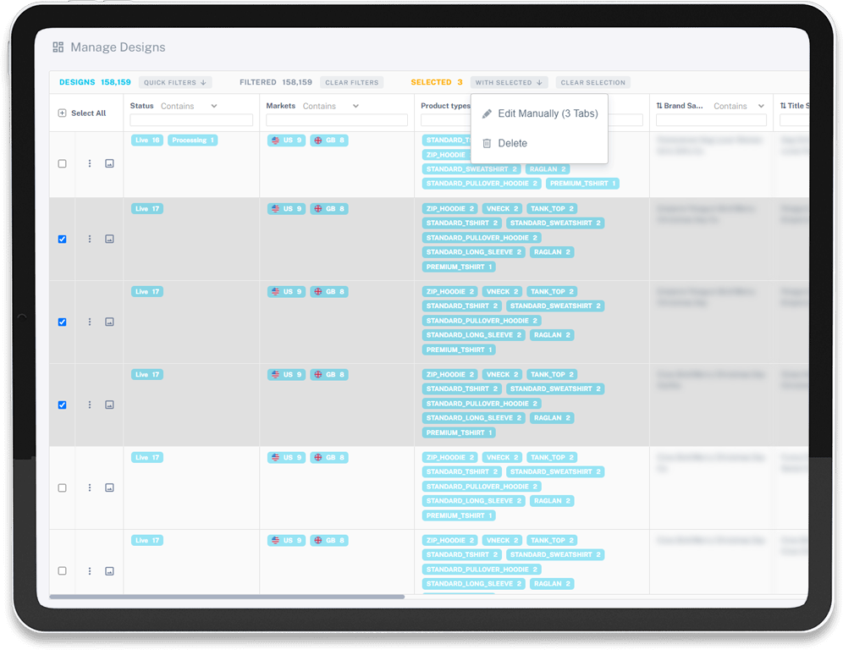
Task: Open the kebab menu of the first checked row
Action: pos(90,239)
